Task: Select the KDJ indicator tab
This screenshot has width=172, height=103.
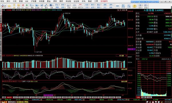Action: pos(15,97)
